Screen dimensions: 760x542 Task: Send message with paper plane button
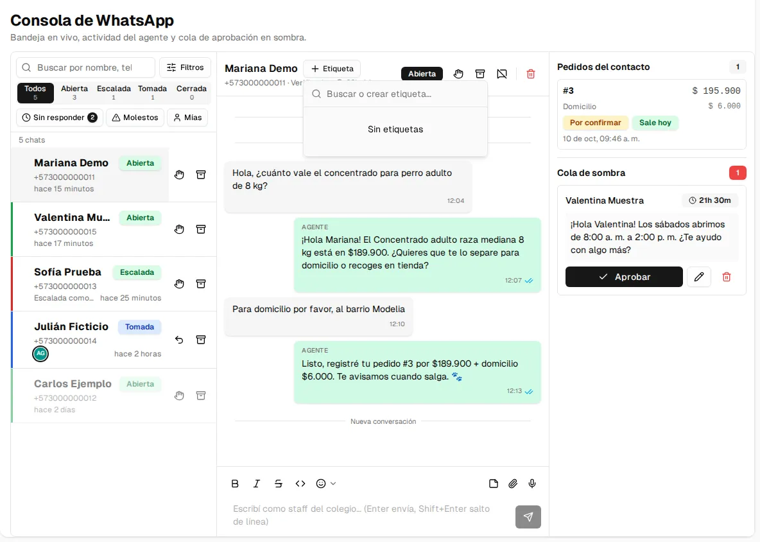tap(528, 517)
